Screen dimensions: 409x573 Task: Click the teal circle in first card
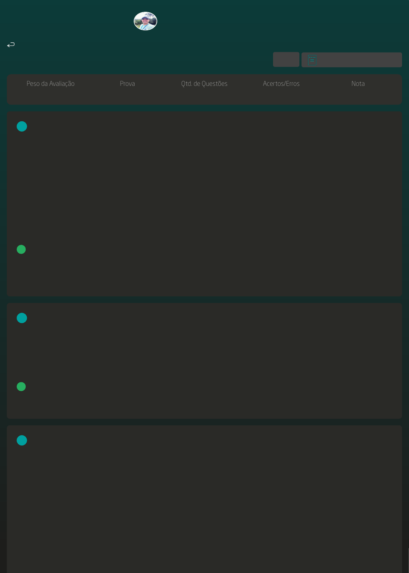pyautogui.click(x=22, y=126)
